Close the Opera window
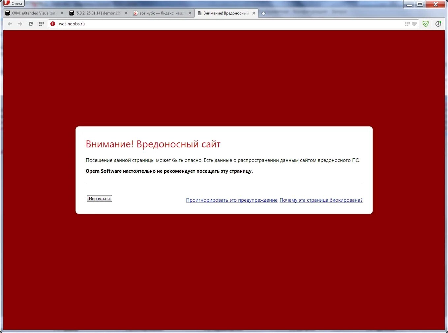 click(435, 4)
